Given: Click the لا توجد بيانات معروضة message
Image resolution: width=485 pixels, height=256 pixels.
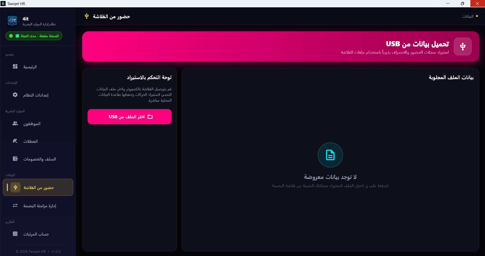Looking at the screenshot, I should point(330,177).
